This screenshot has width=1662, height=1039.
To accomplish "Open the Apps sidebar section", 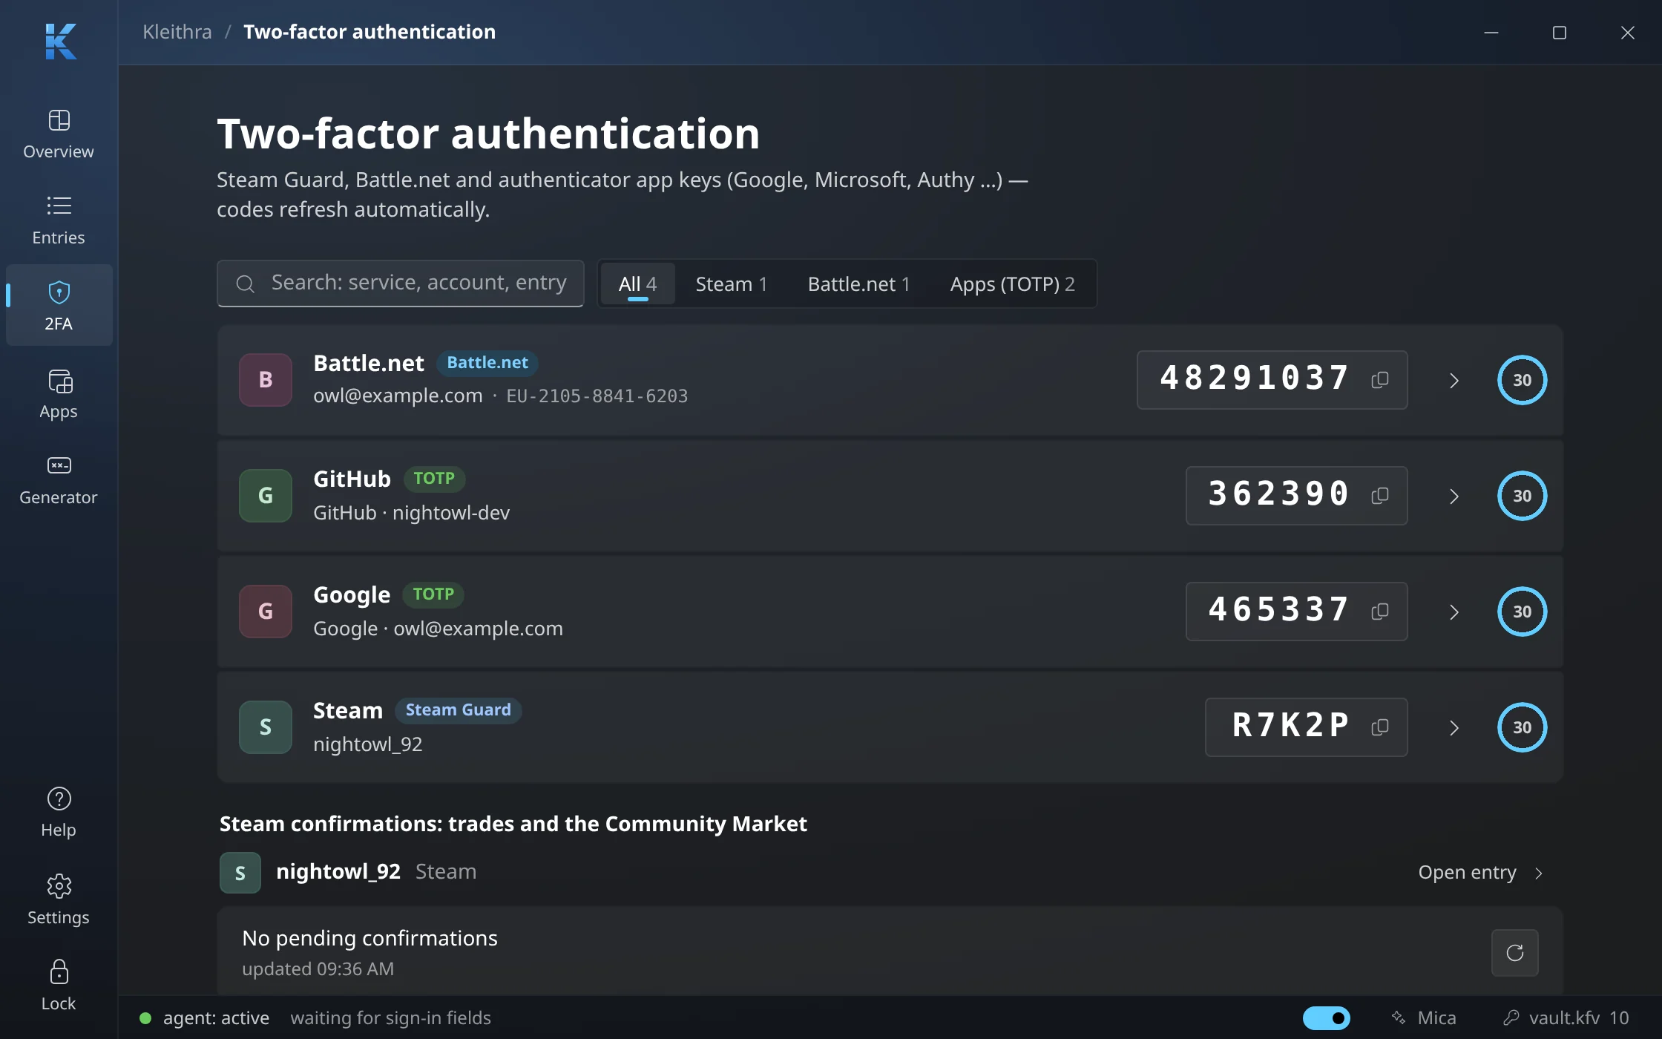I will (59, 394).
